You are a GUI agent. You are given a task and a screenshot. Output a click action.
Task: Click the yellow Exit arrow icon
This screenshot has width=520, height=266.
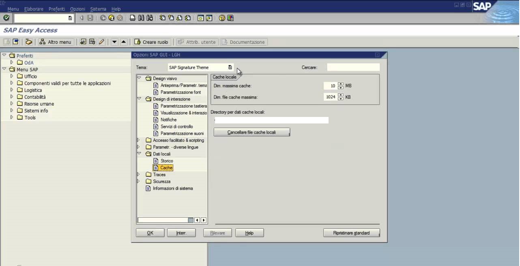[112, 18]
